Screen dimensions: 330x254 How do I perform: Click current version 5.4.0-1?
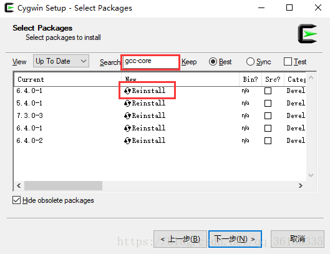coord(29,103)
